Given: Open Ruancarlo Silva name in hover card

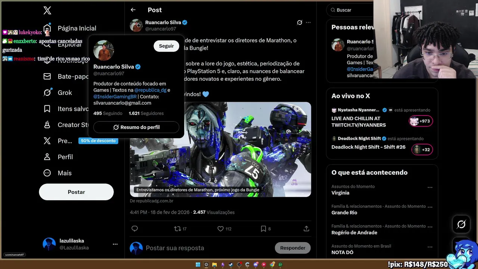Looking at the screenshot, I should pyautogui.click(x=114, y=67).
